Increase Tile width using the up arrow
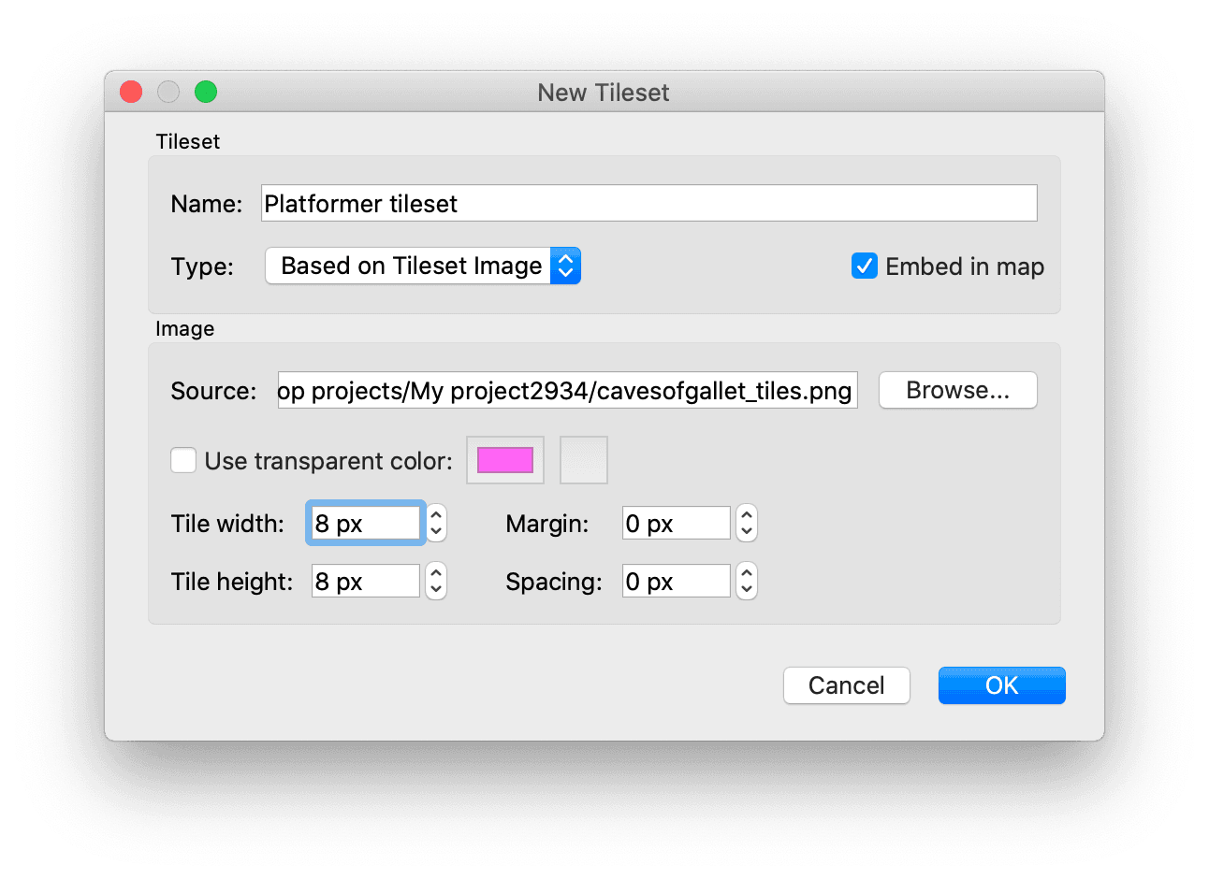Screen dimensions: 1209x879 tap(436, 515)
